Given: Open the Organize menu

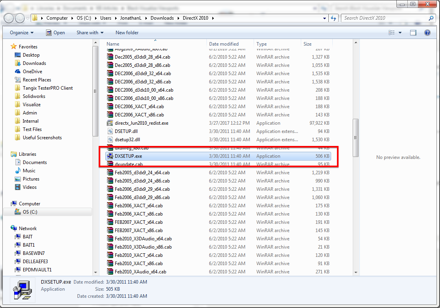Looking at the screenshot, I should coord(22,33).
